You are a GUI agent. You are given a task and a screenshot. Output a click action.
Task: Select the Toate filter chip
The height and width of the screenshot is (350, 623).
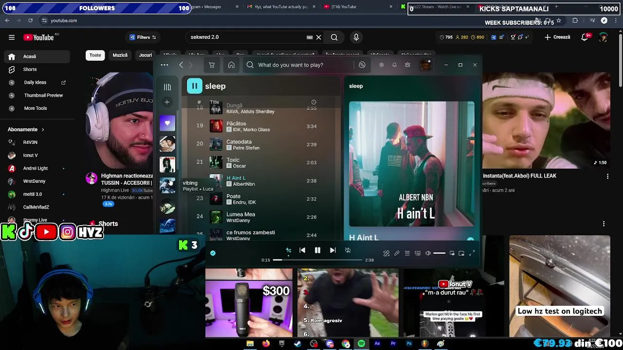click(x=95, y=55)
